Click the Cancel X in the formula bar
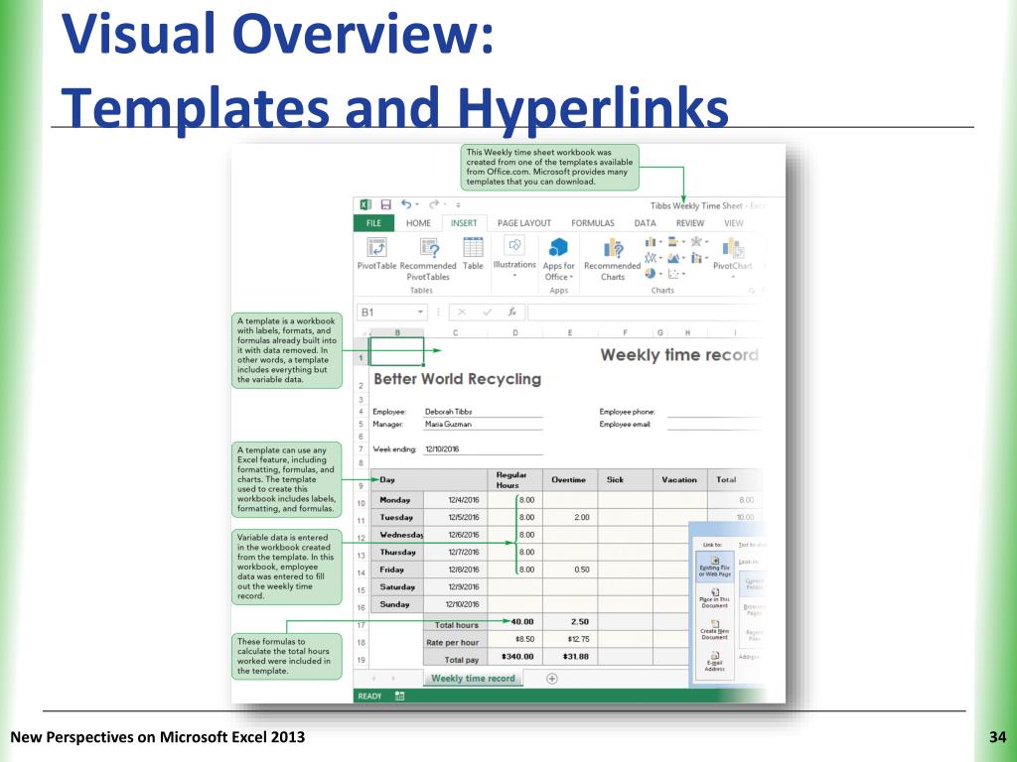Screen dimensions: 1017x762 point(462,313)
